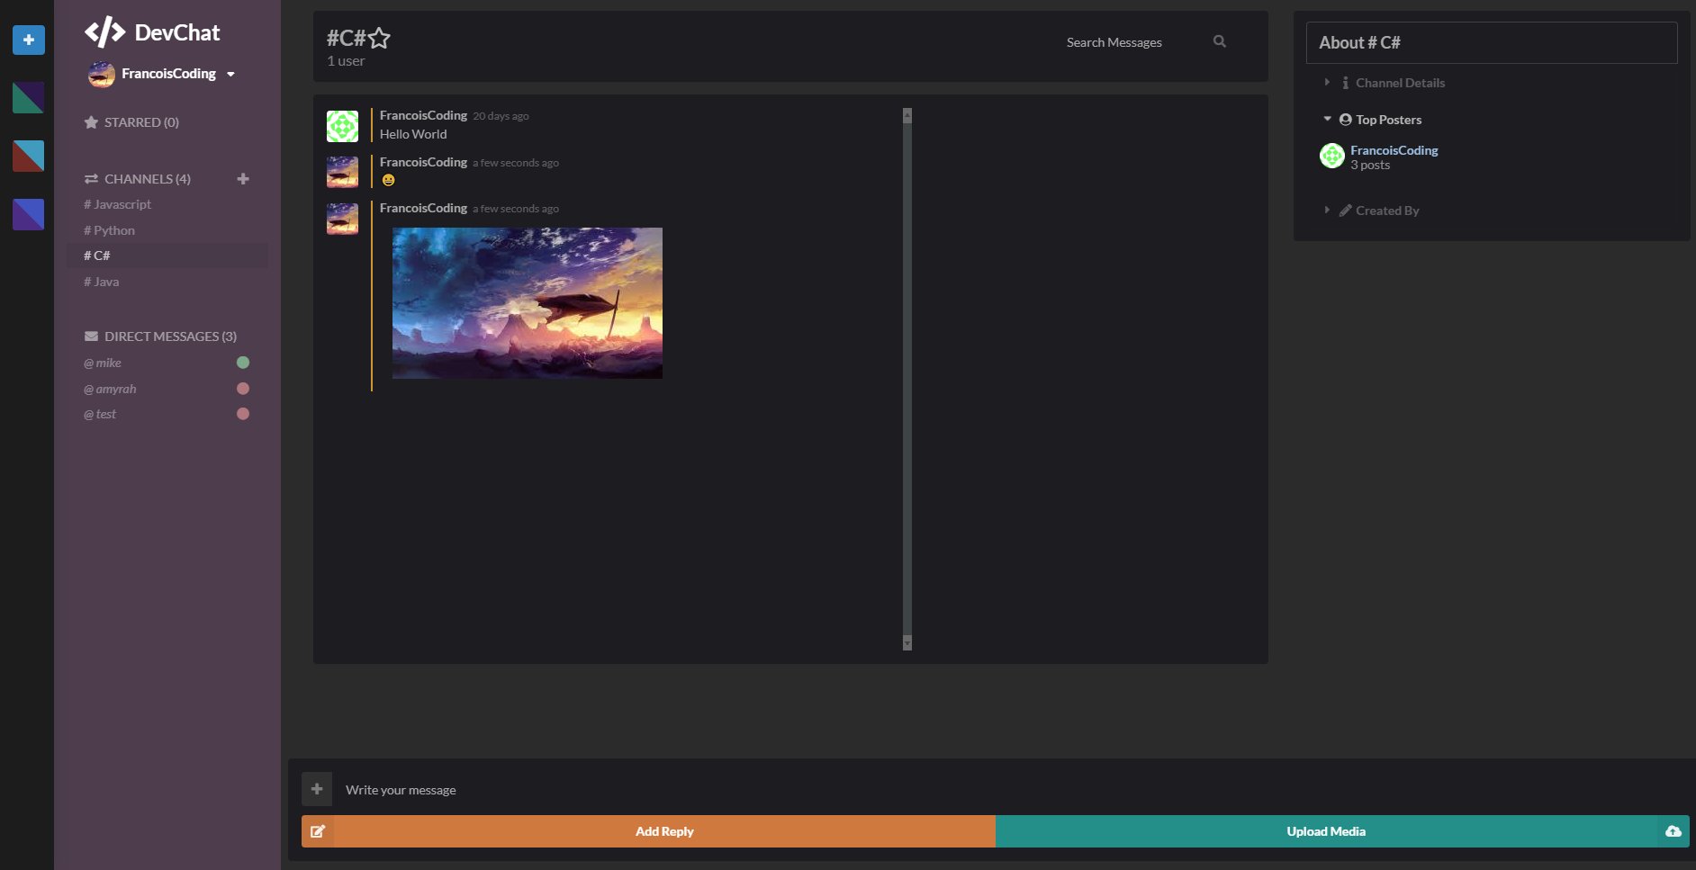Viewport: 1696px width, 870px height.
Task: Click FrancoisCoding avatar in Top Posters
Action: 1332,156
